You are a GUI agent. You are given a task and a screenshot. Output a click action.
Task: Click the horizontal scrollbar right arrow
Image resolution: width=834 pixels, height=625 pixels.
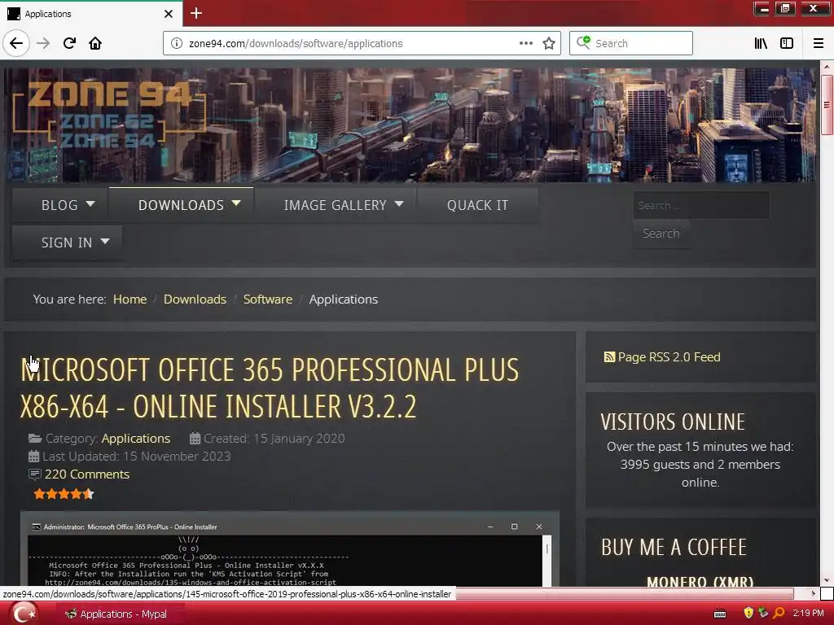(813, 593)
